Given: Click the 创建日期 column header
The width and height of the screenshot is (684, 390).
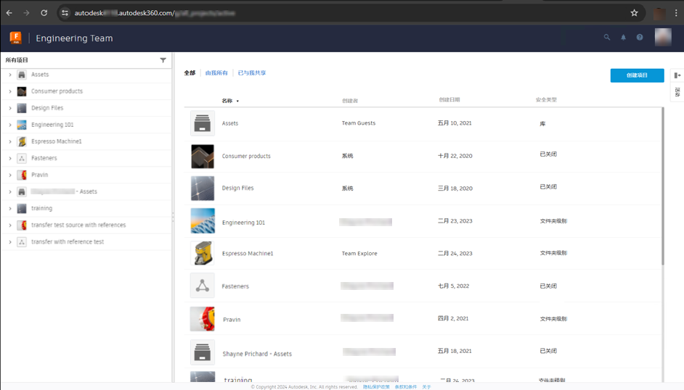Looking at the screenshot, I should coord(449,100).
